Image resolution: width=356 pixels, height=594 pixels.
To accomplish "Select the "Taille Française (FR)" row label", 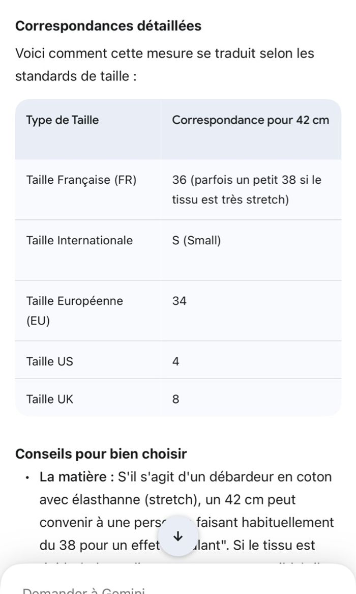I will [81, 180].
